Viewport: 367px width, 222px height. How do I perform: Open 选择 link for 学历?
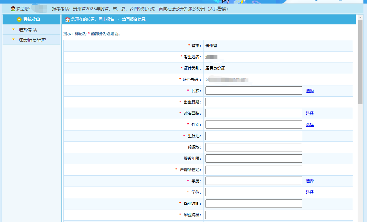pyautogui.click(x=309, y=181)
